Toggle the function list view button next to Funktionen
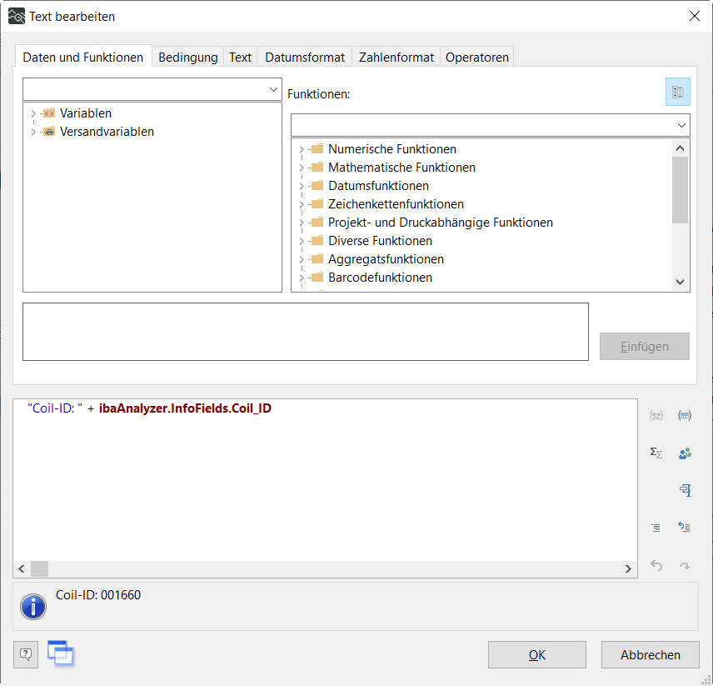 [x=678, y=93]
